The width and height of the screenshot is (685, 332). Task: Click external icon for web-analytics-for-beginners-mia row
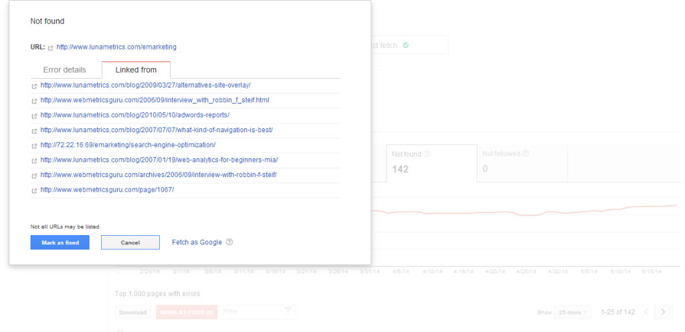coord(35,161)
